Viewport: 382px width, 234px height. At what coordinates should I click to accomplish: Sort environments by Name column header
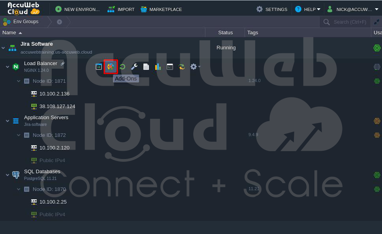pyautogui.click(x=9, y=33)
